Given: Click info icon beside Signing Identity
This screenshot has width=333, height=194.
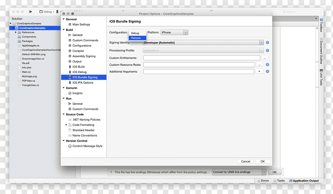Looking at the screenshot, I should tap(267, 43).
